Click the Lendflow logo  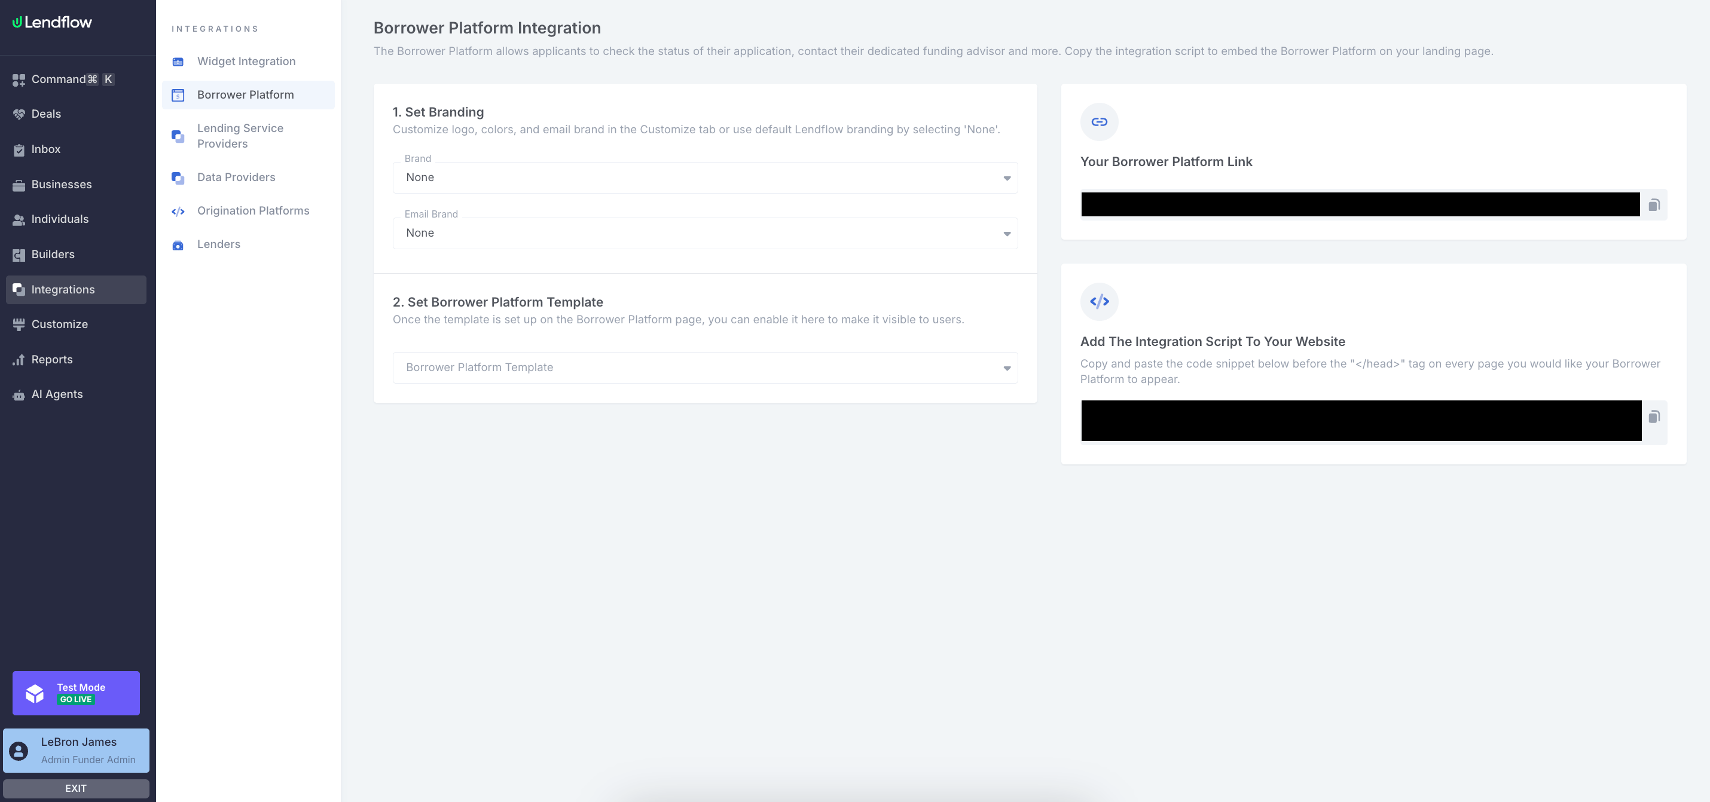52,23
